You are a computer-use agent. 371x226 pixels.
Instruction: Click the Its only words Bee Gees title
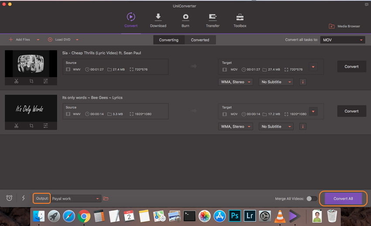click(x=92, y=98)
